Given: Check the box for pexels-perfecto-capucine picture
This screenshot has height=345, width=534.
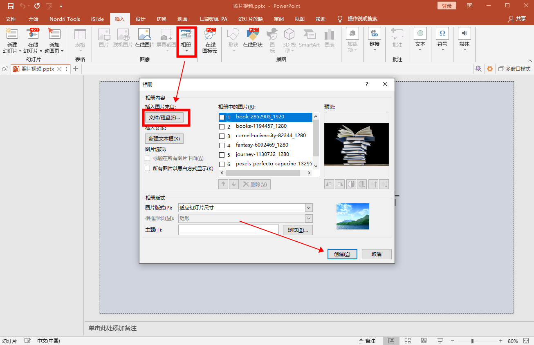Looking at the screenshot, I should [x=222, y=164].
